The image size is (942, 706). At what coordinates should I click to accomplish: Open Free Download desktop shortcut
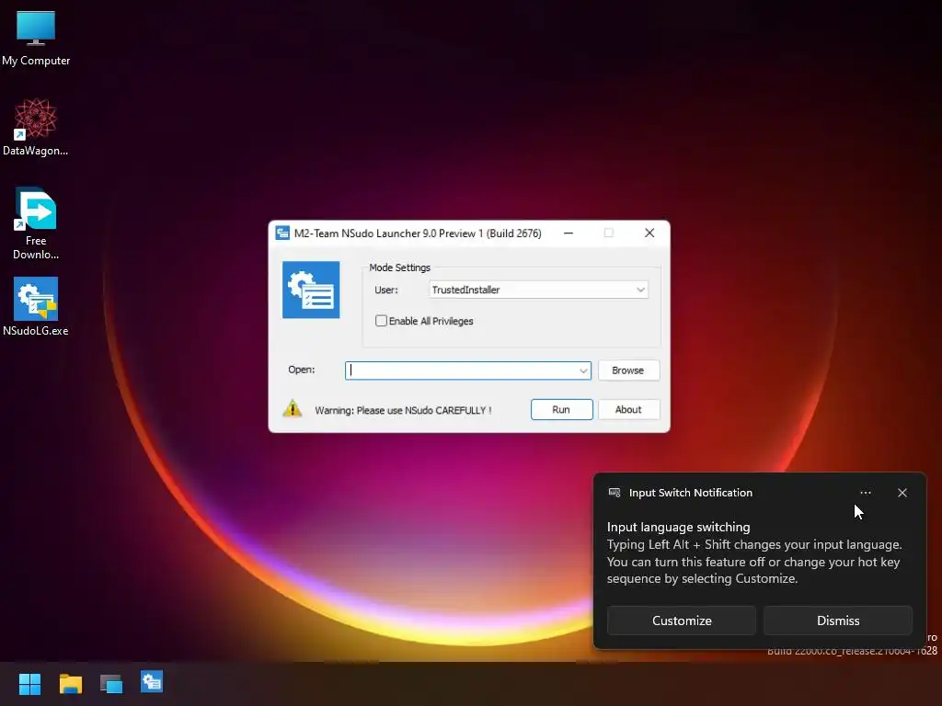[36, 223]
